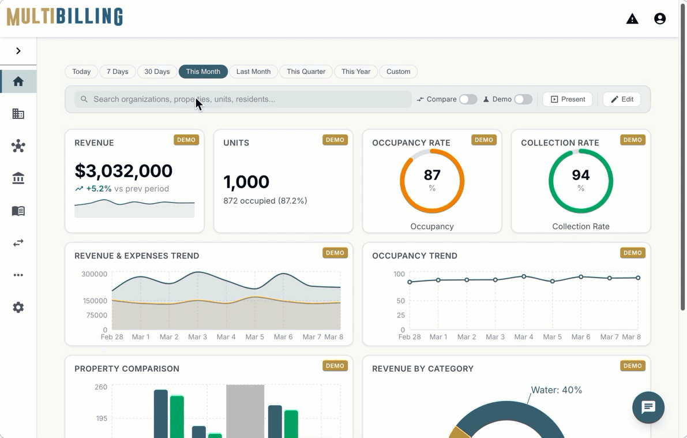687x438 pixels.
Task: Switch to the This Quarter tab
Action: pos(306,72)
